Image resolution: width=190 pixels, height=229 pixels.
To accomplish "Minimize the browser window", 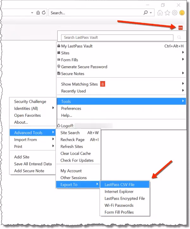I will 148,5.
